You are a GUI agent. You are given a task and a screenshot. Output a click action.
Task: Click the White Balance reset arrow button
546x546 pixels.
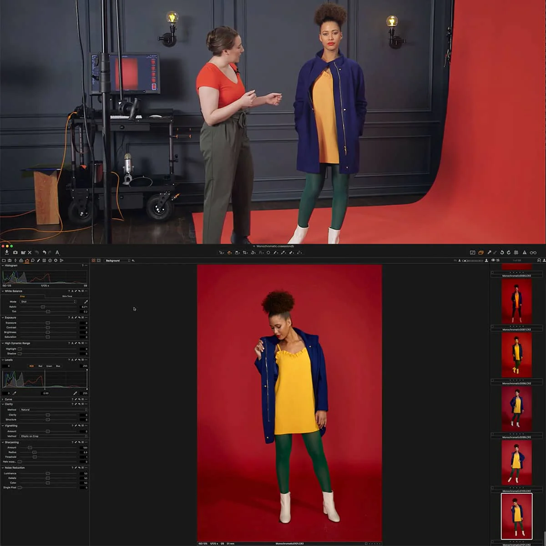pos(79,291)
